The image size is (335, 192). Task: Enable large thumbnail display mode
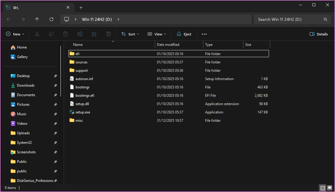[x=330, y=188]
